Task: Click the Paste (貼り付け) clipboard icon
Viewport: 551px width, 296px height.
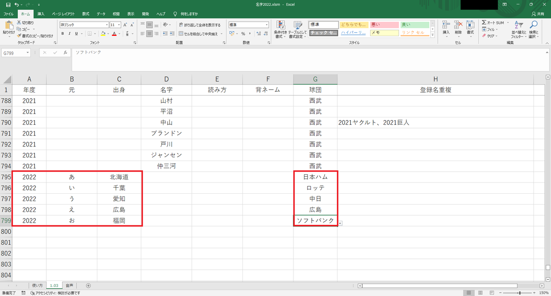Action: coord(8,25)
